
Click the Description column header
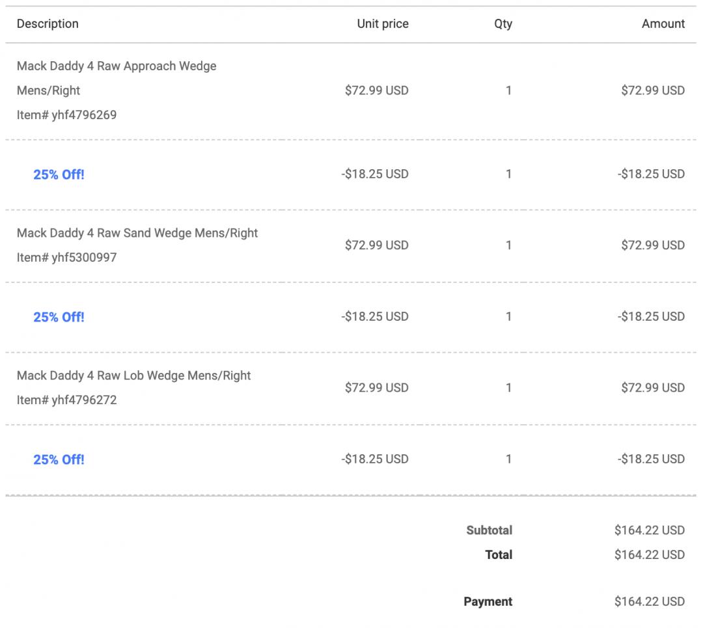coord(48,24)
